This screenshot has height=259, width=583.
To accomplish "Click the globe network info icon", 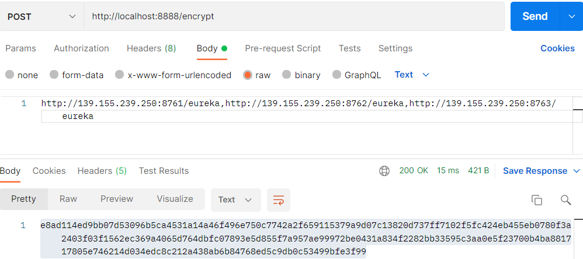I will [384, 171].
